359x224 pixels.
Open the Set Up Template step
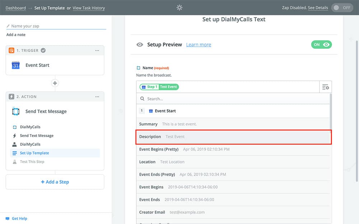[x=34, y=153]
